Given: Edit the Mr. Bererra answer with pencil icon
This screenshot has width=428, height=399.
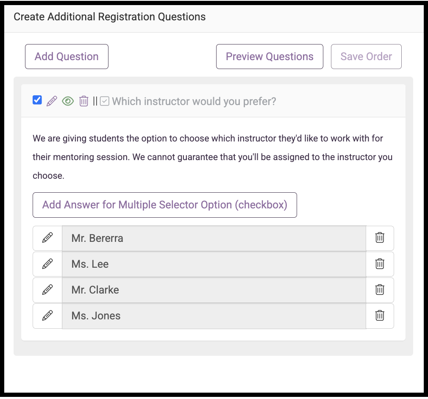Looking at the screenshot, I should click(47, 238).
